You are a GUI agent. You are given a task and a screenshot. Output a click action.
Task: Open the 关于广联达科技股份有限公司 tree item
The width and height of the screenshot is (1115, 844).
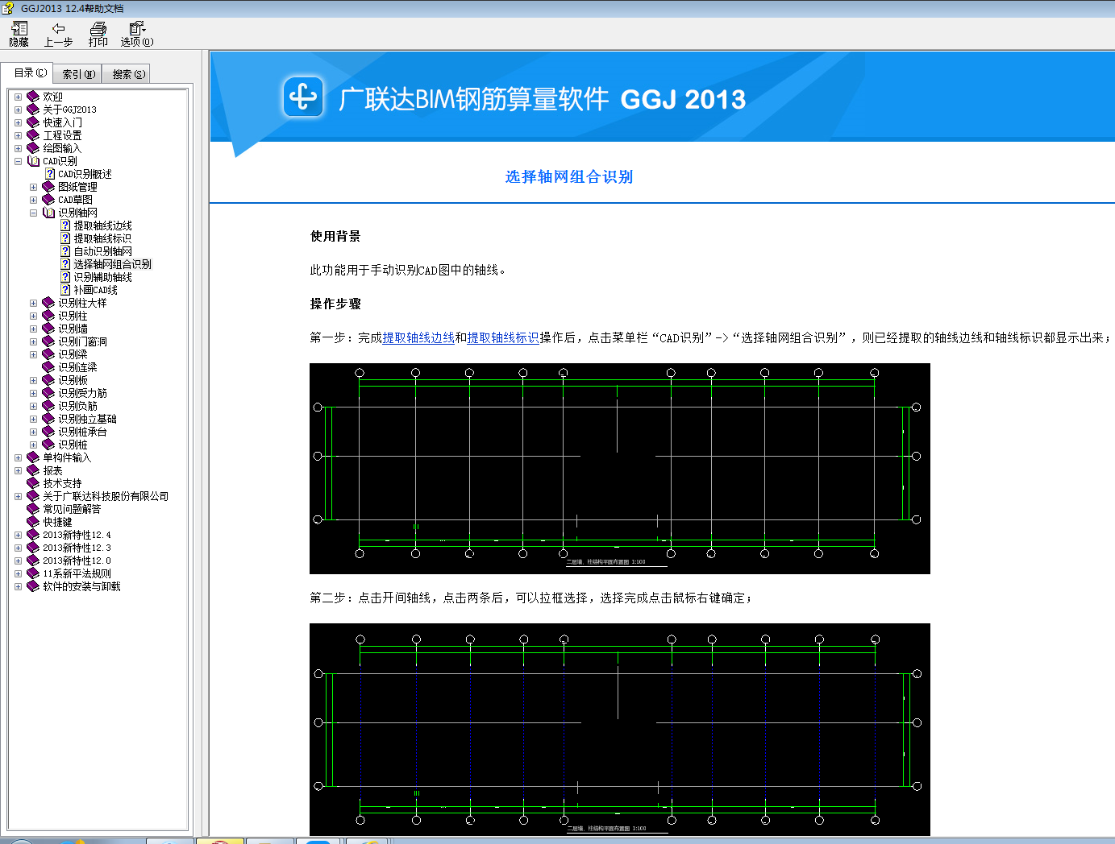[106, 496]
